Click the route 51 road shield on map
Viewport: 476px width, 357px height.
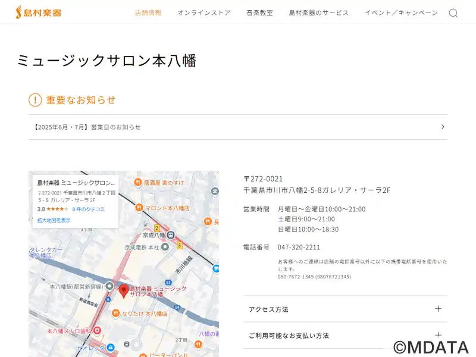(x=168, y=282)
